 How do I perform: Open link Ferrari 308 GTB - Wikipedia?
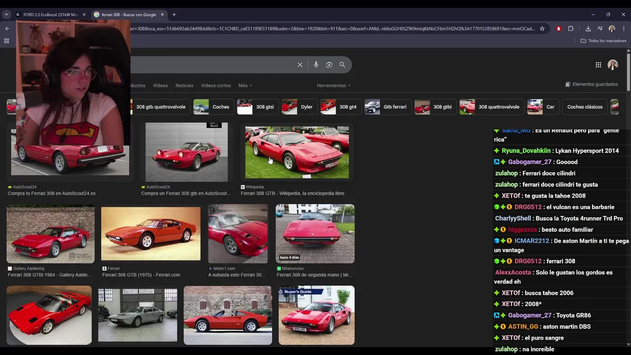click(292, 193)
